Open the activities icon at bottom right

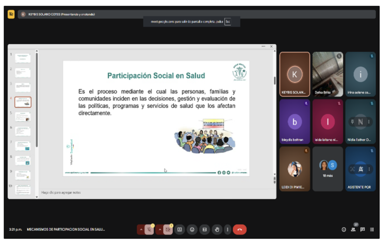[x=372, y=229]
